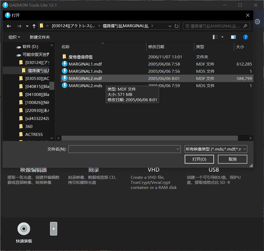Click the MARGINAL breadcrumb path segment
The width and height of the screenshot is (264, 251).
pyautogui.click(x=125, y=26)
